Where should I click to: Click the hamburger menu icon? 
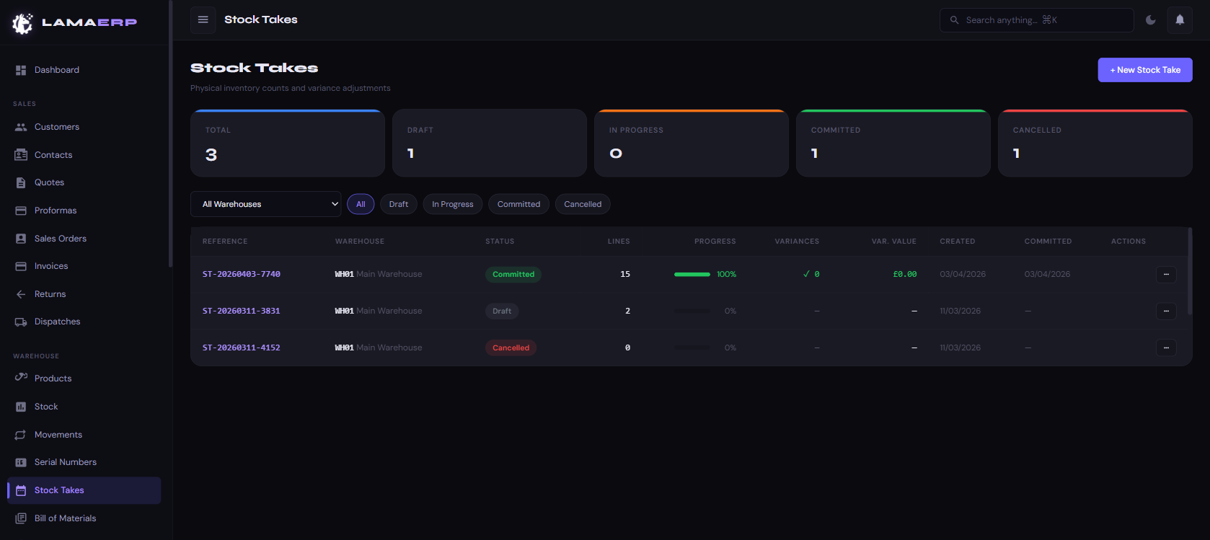click(x=203, y=19)
